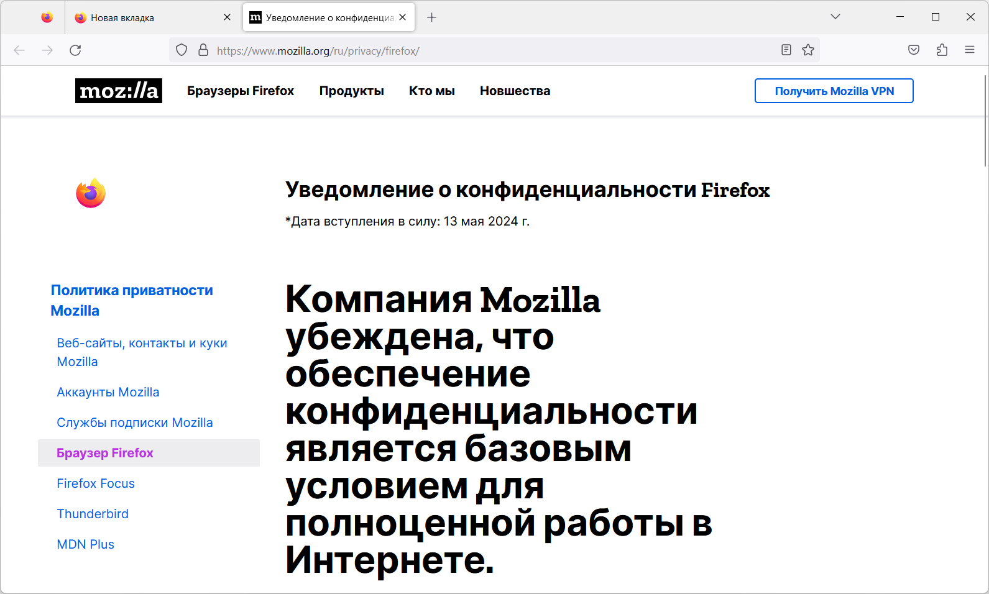Close the Уведомление о конфиденциальности tab

(x=403, y=17)
